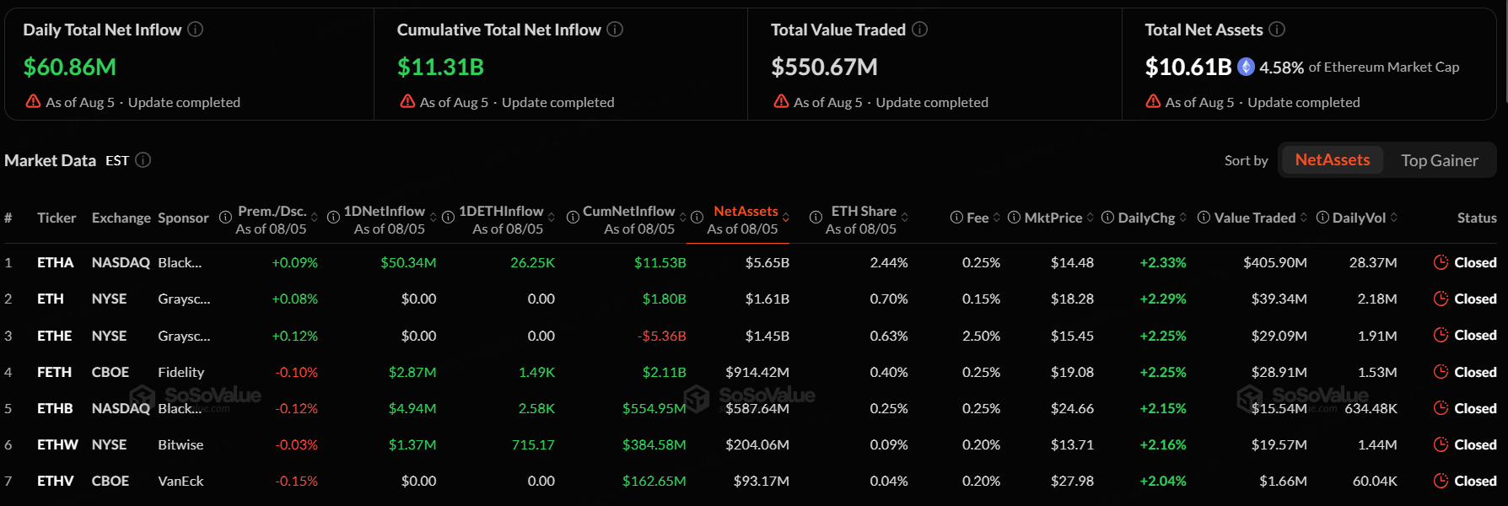Viewport: 1508px width, 506px height.
Task: Click info icon next to Market Data EST
Action: [x=143, y=160]
